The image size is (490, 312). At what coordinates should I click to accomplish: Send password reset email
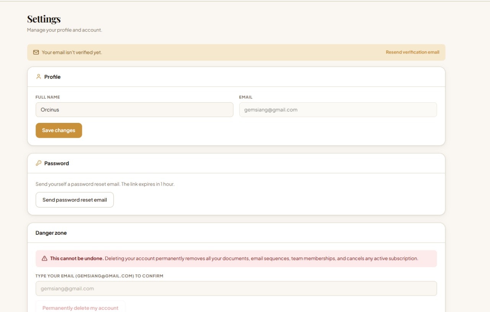(75, 200)
